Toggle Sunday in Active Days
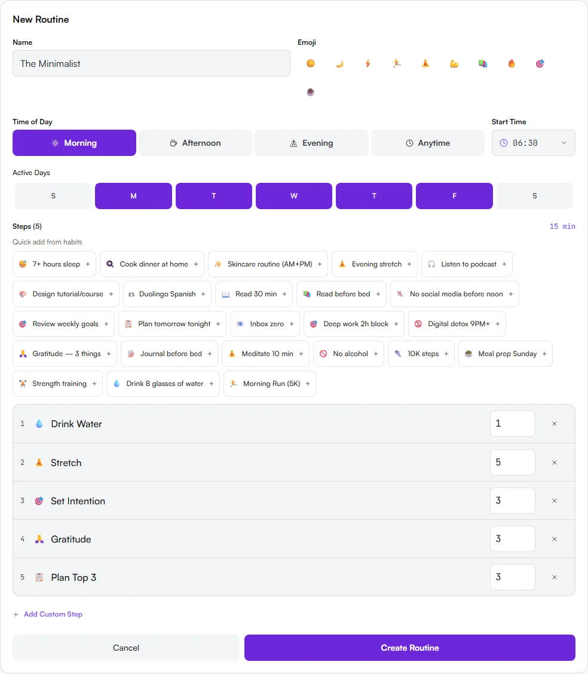 [x=53, y=196]
